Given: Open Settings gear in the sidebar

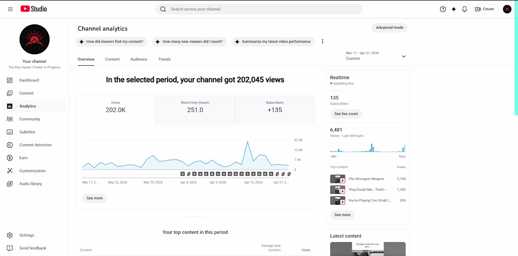Looking at the screenshot, I should point(34,235).
